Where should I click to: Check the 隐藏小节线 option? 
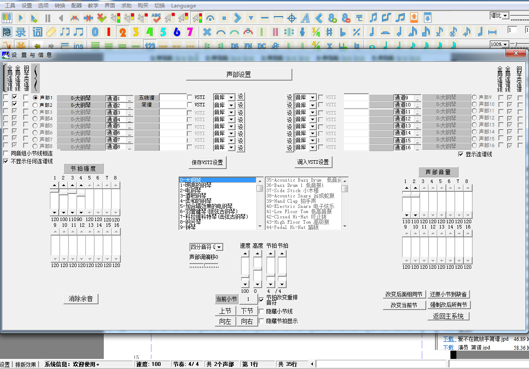click(262, 312)
